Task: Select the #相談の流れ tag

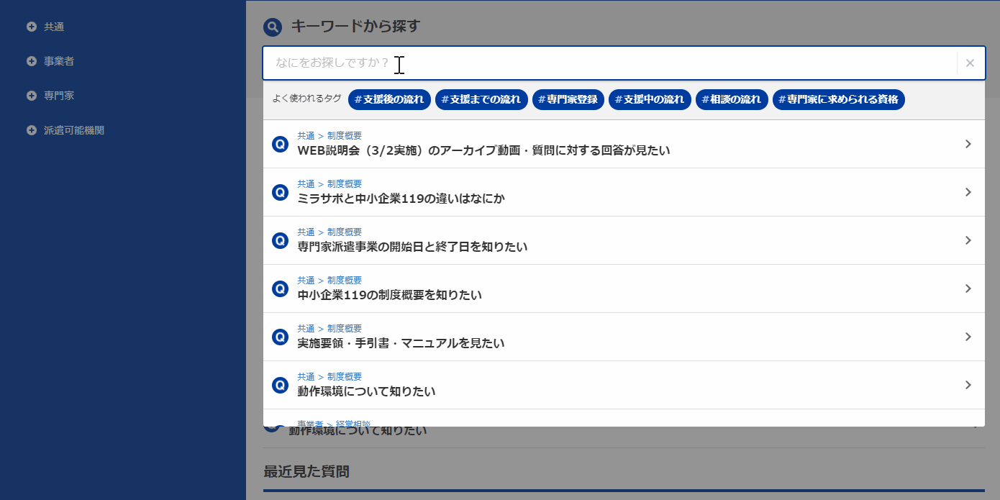Action: pos(732,99)
